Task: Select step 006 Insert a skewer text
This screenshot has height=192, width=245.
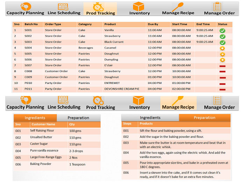Action: (x=180, y=175)
